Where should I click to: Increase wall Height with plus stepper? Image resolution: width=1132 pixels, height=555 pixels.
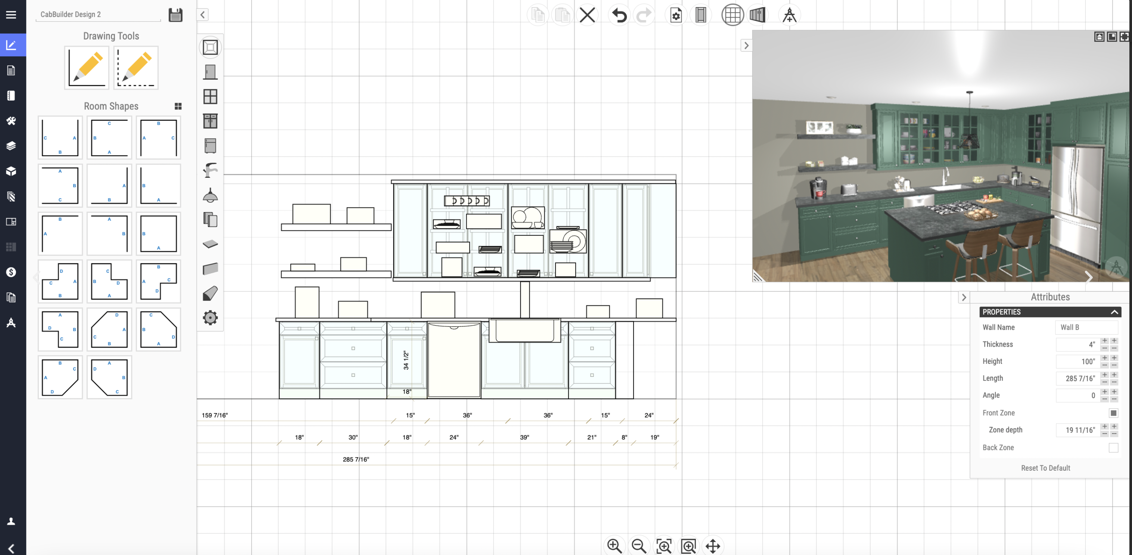(1105, 358)
